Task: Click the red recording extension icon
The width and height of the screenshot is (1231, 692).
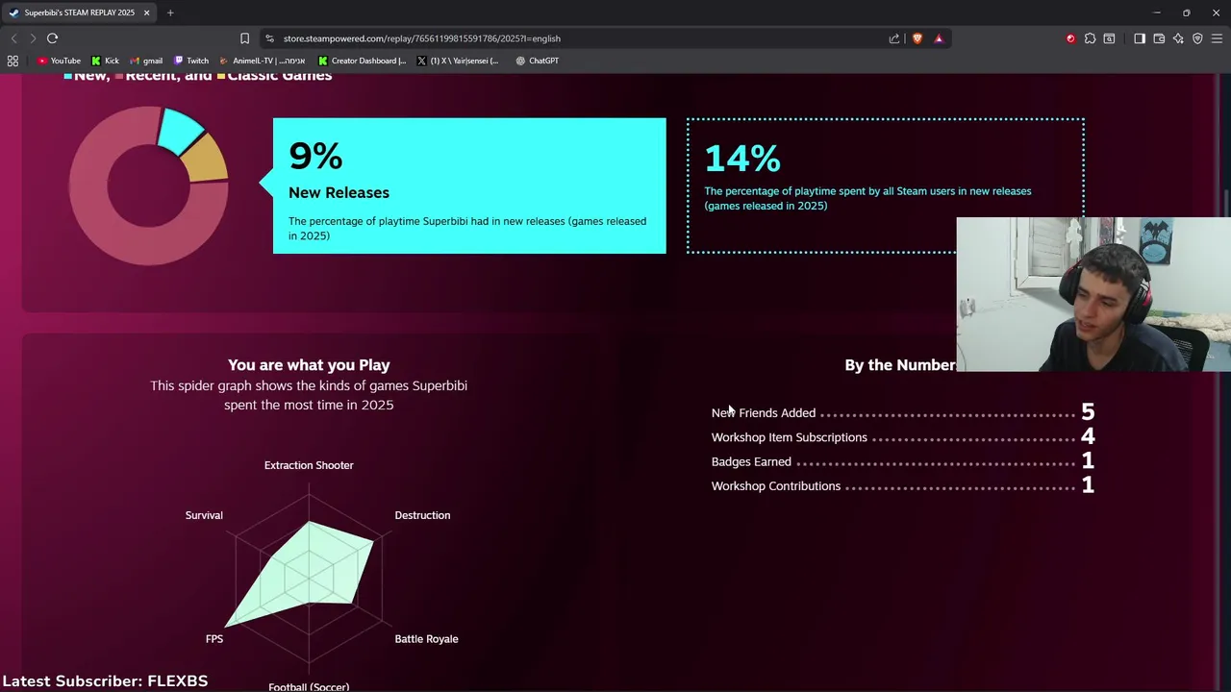Action: (1070, 38)
